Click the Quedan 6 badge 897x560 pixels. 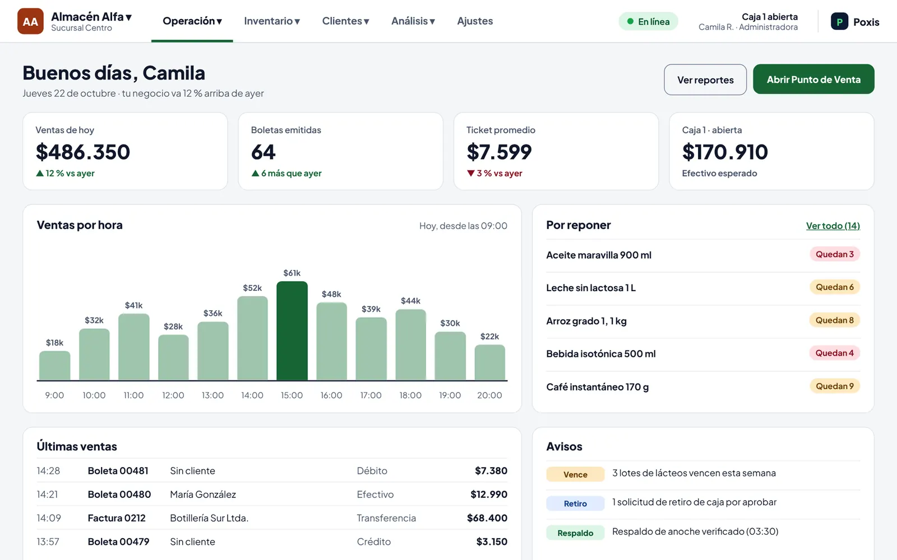pos(835,287)
